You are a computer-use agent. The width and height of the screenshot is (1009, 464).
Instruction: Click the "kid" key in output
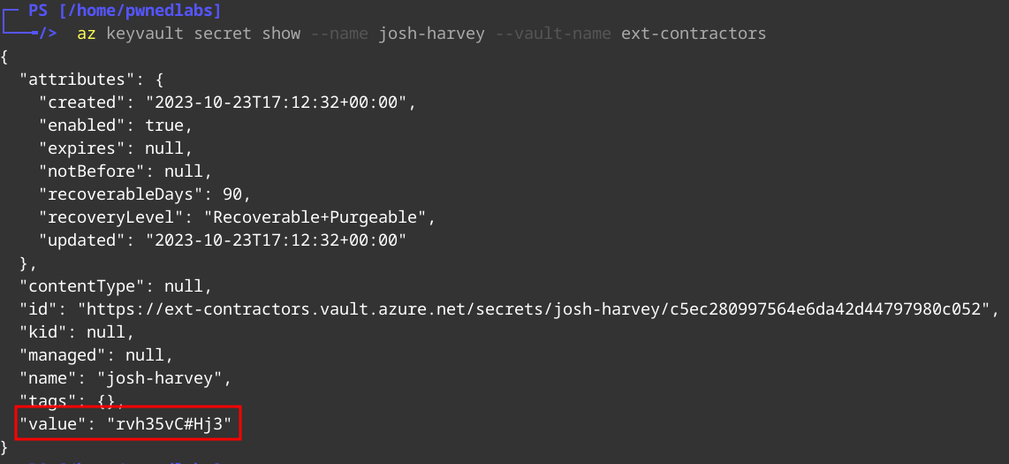(47, 332)
